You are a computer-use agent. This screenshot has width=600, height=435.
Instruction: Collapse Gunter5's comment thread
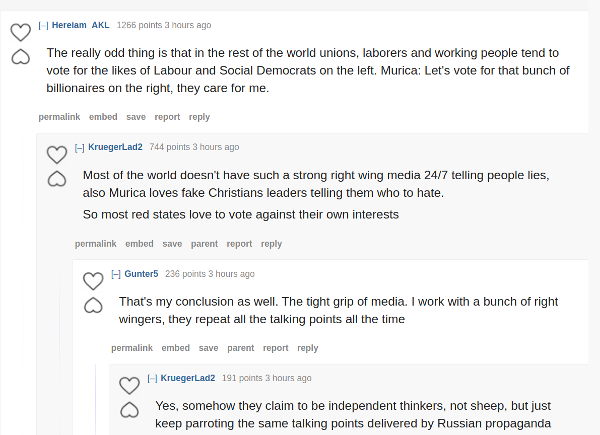116,274
